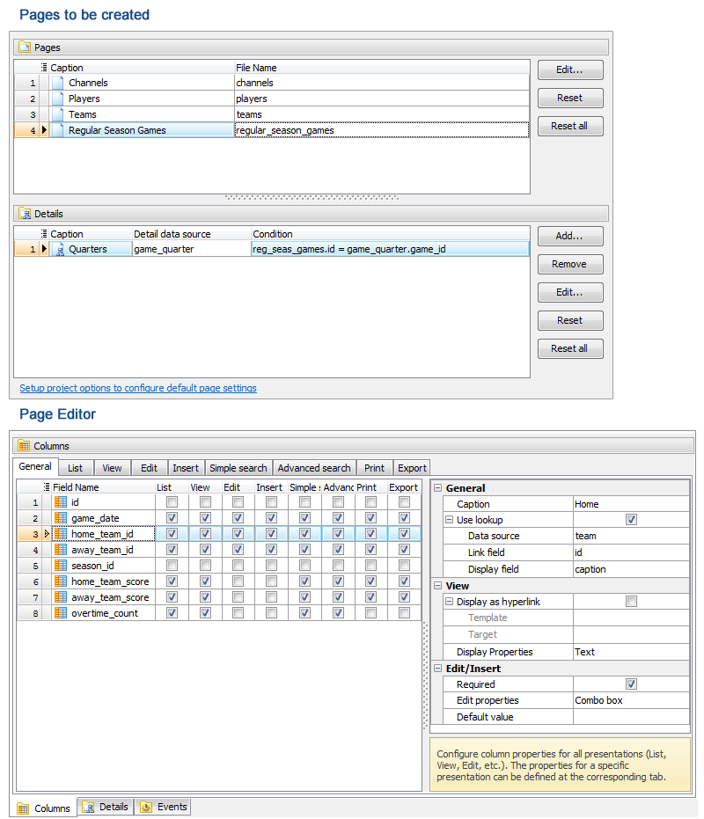
Task: Switch to the Advanced search tab
Action: (313, 468)
